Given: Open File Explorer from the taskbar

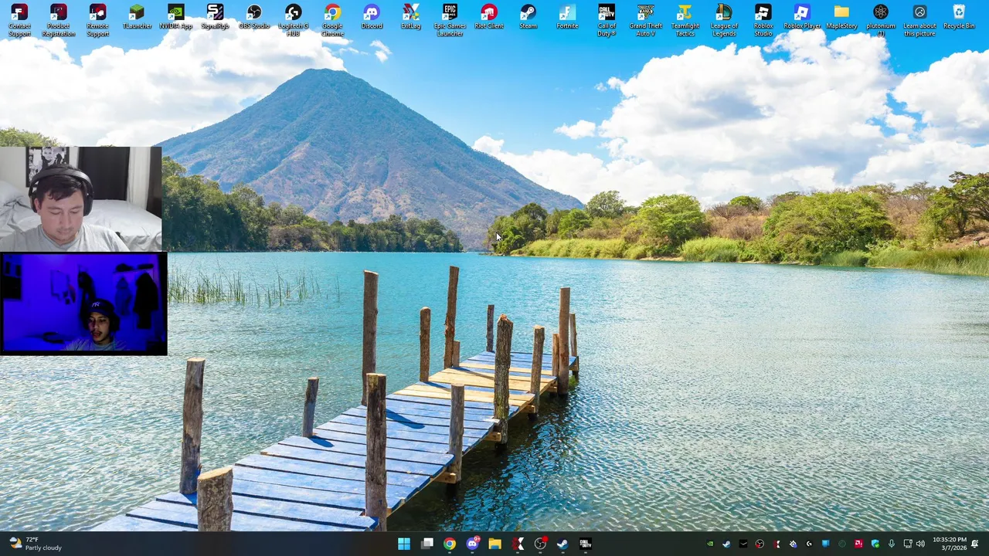Looking at the screenshot, I should coord(494,544).
